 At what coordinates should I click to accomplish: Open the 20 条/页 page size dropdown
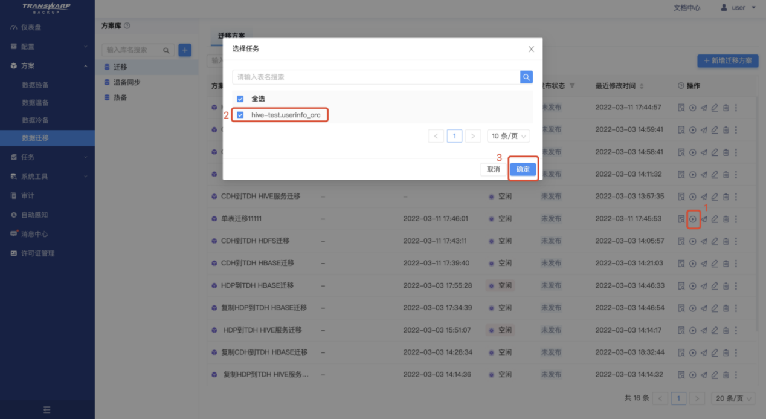coord(733,398)
